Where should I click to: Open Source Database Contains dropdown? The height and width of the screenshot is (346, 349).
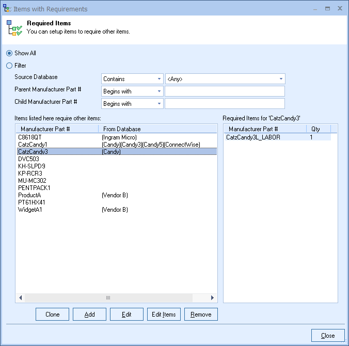(x=132, y=79)
